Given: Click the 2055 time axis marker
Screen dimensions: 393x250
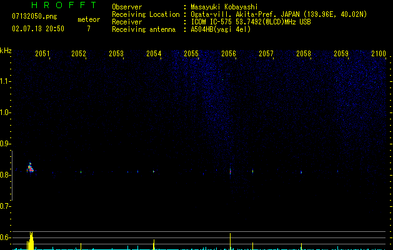Looking at the screenshot, I should [191, 54].
